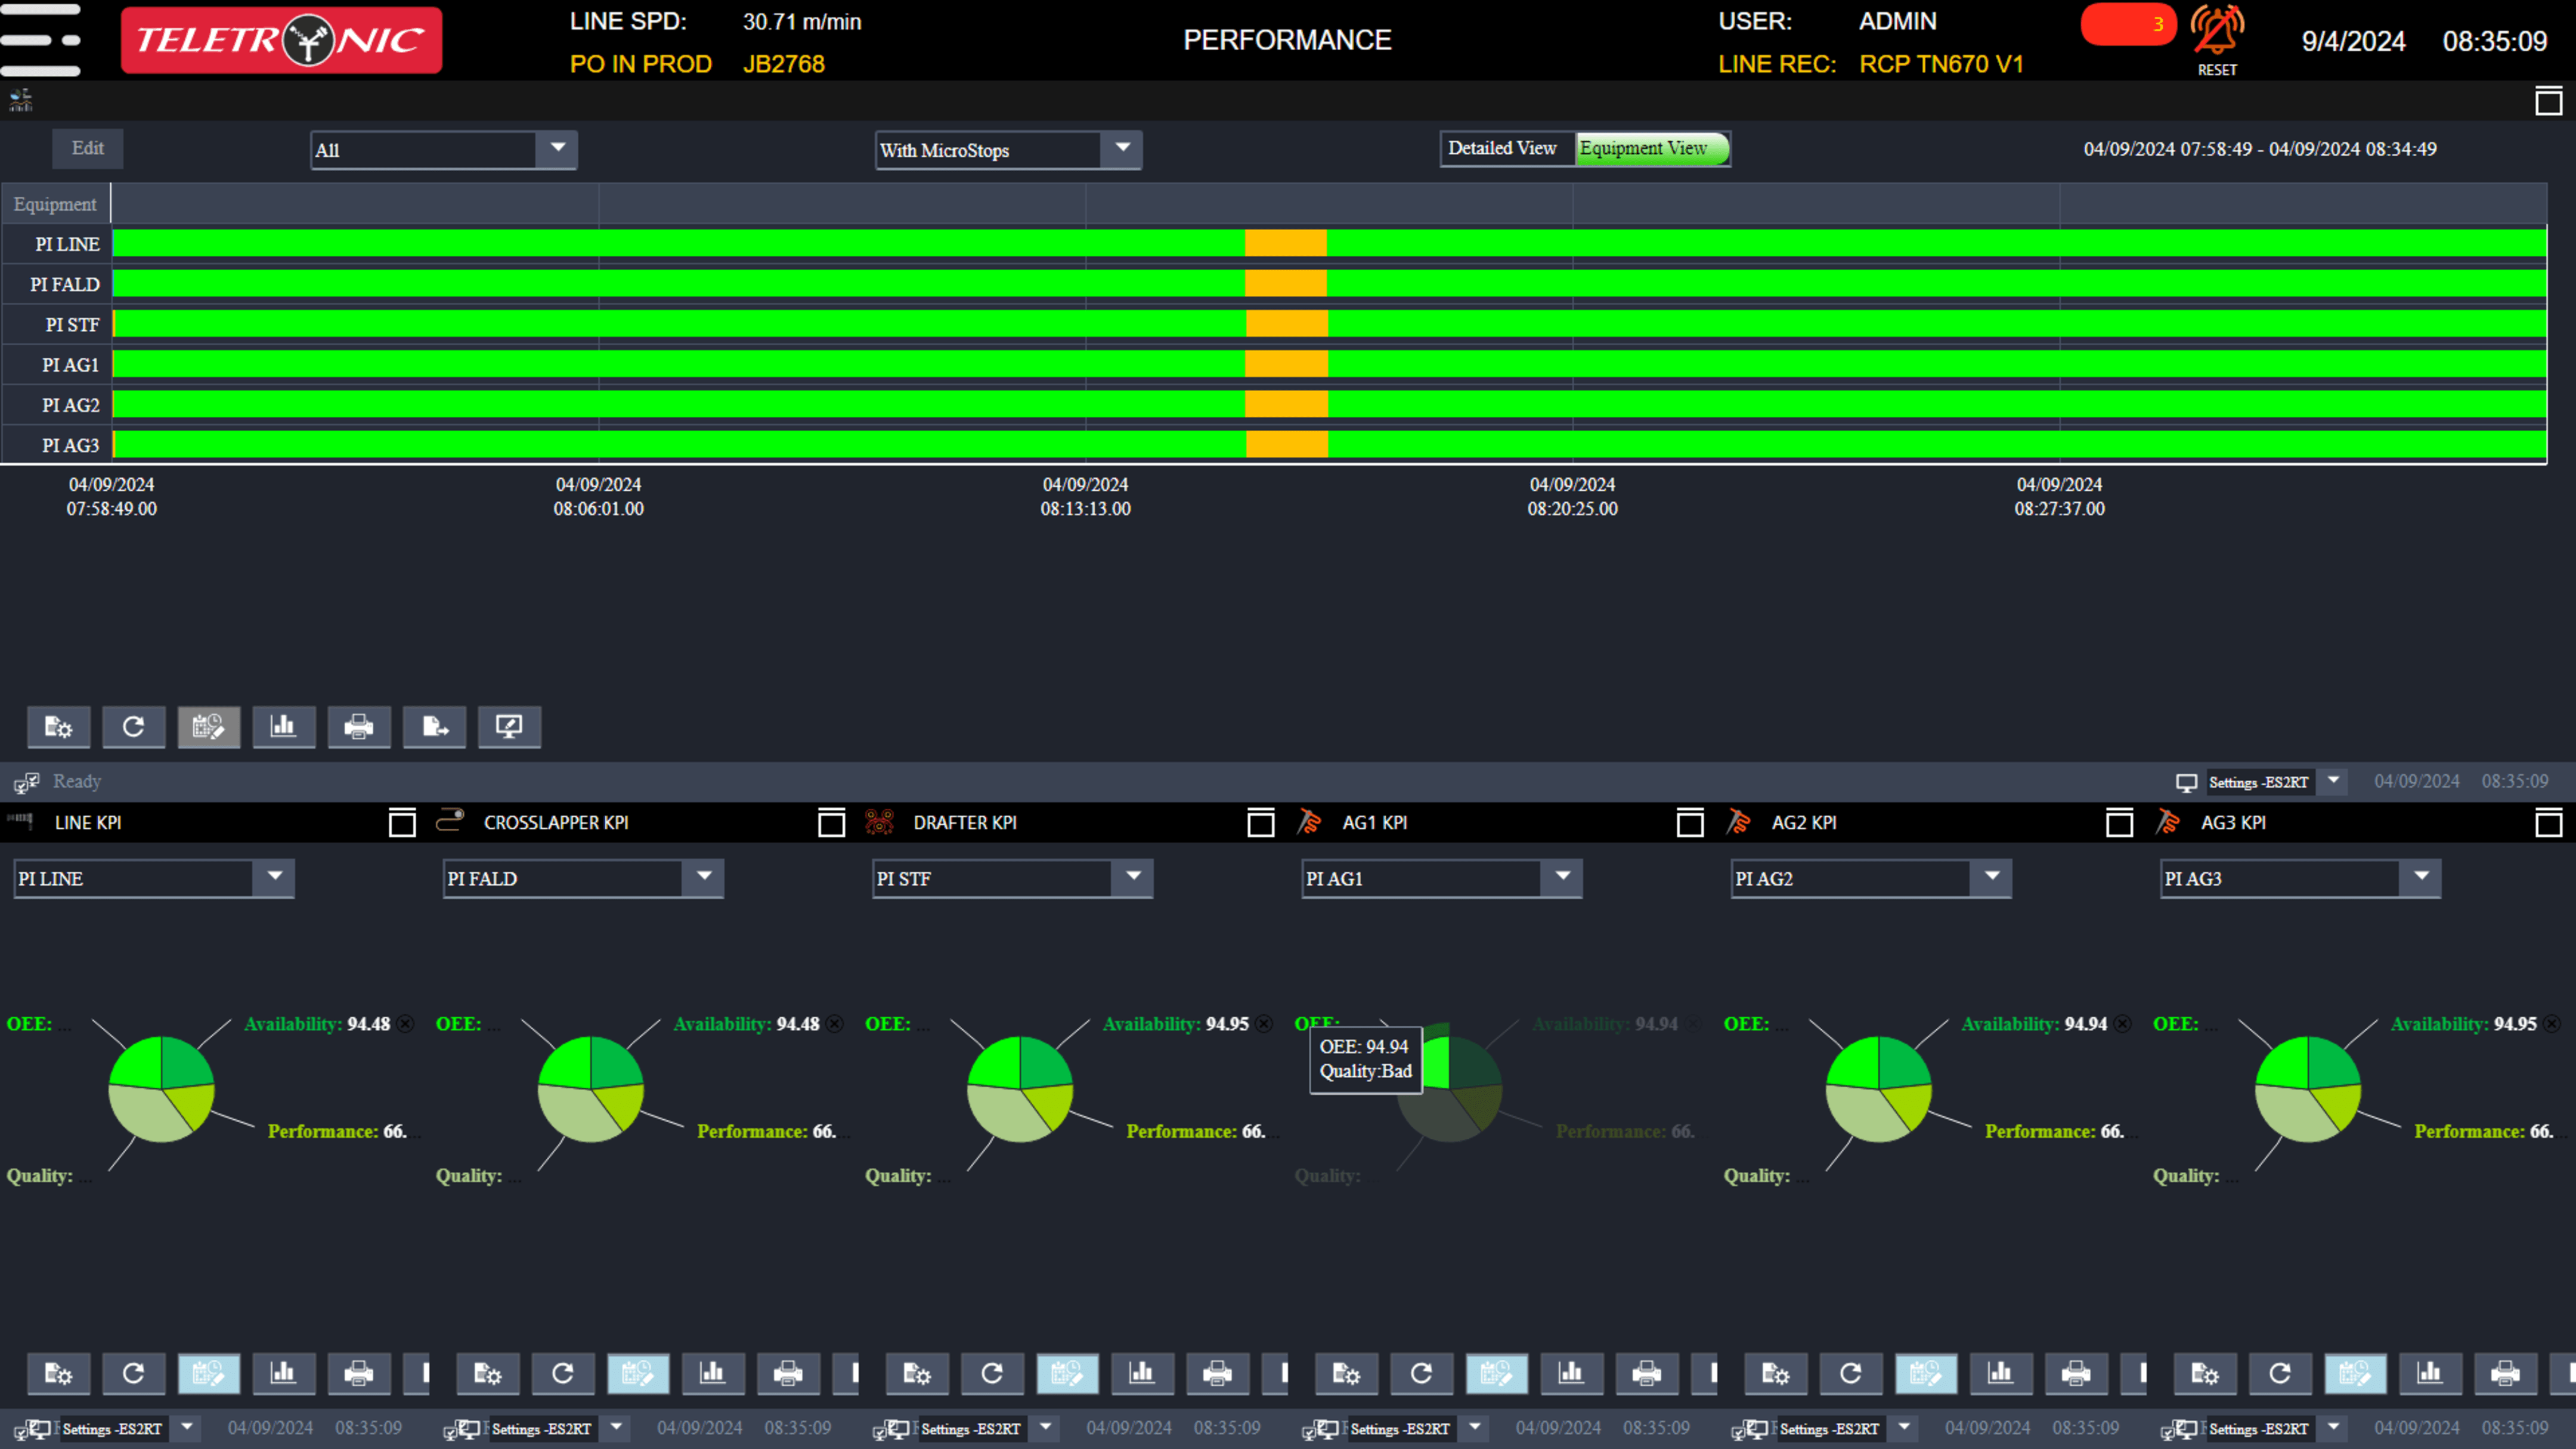
Task: Print the equipment timeline
Action: pos(359,727)
